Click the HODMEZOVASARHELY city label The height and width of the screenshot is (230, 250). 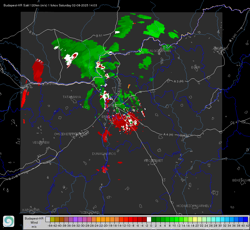click(194, 206)
